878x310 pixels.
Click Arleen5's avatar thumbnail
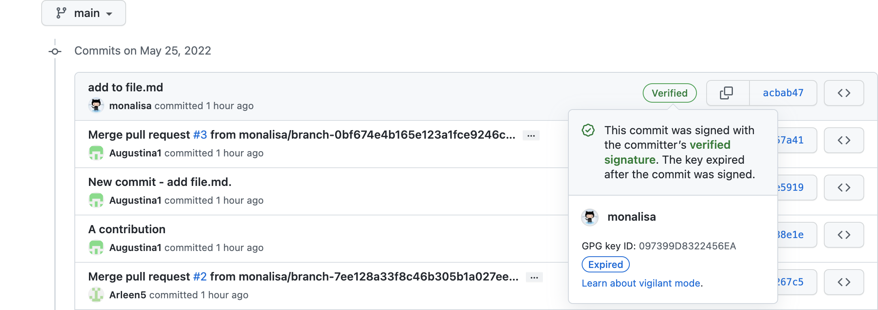pos(96,295)
